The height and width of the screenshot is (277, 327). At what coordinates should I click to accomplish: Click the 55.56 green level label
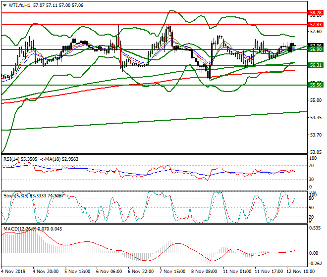tap(316, 85)
